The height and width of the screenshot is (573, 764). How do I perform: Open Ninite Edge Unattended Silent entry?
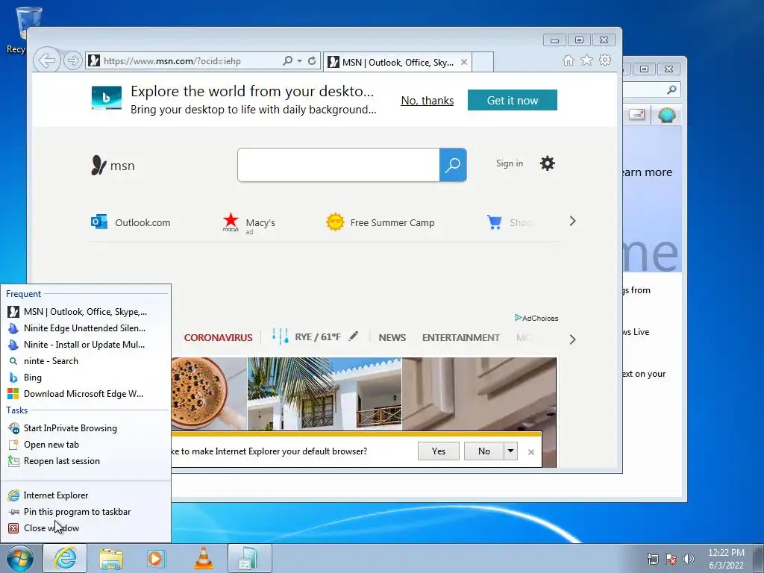(x=86, y=328)
